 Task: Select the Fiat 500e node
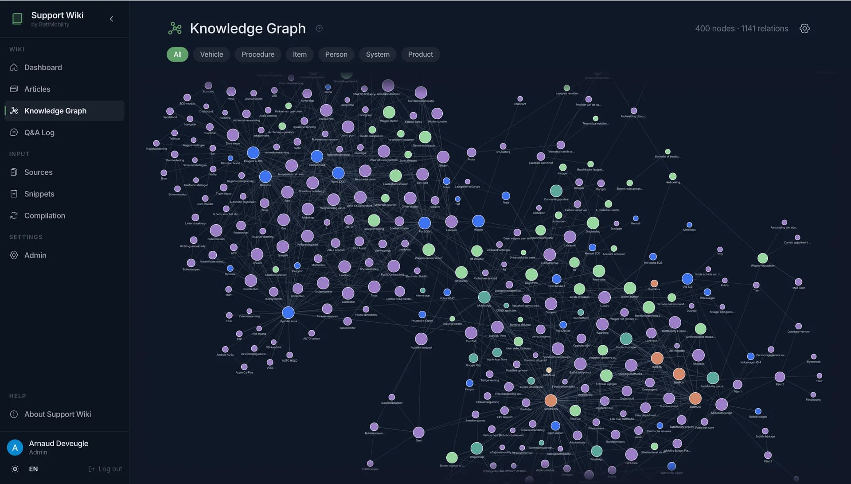tap(425, 223)
